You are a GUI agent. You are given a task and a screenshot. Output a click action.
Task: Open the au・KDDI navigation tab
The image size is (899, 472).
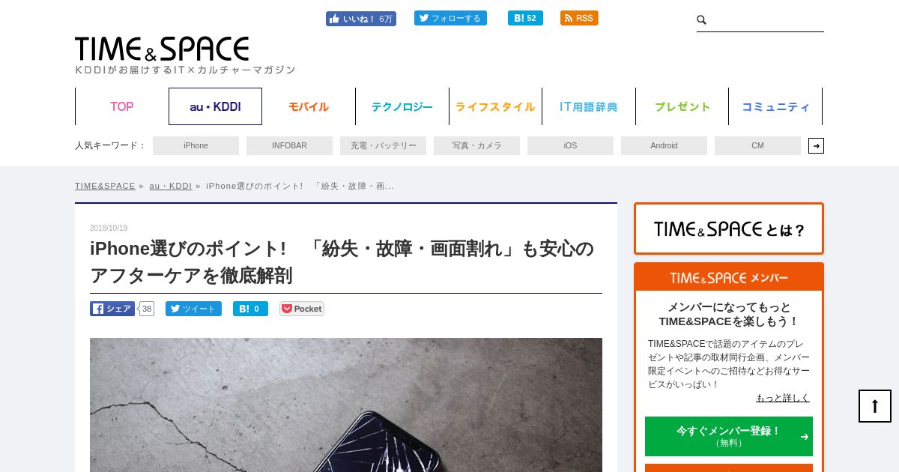(215, 106)
